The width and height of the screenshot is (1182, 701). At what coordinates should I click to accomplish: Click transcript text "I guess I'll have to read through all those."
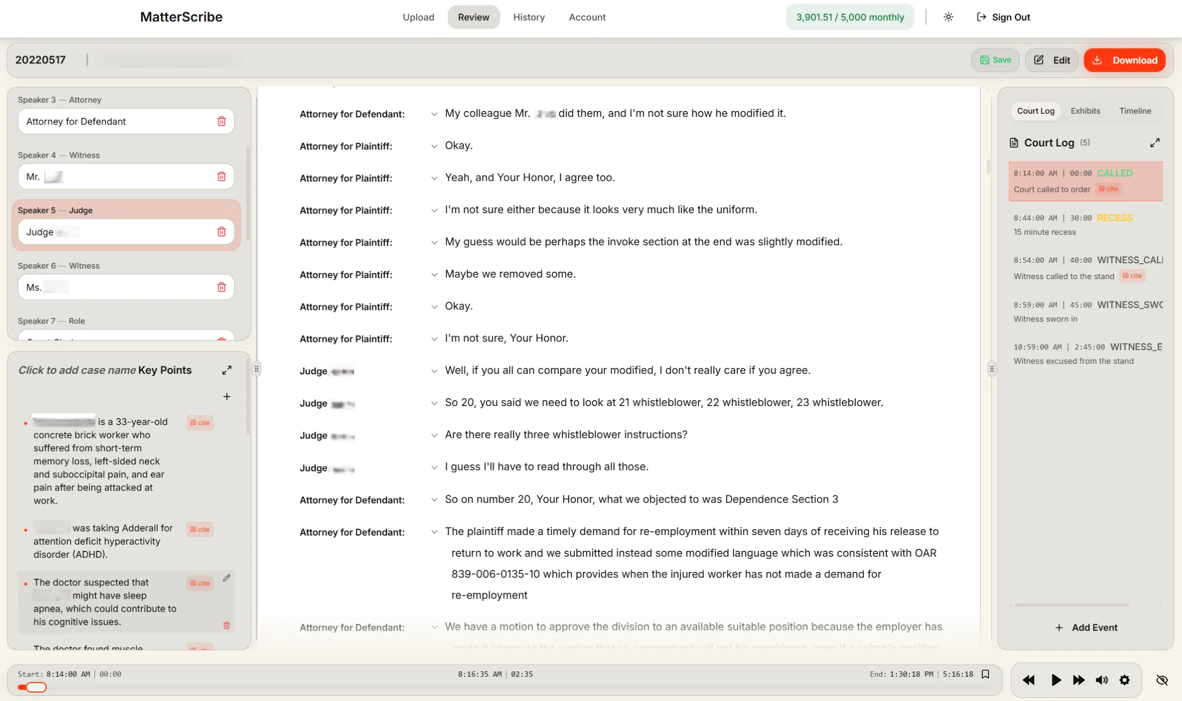pos(547,467)
